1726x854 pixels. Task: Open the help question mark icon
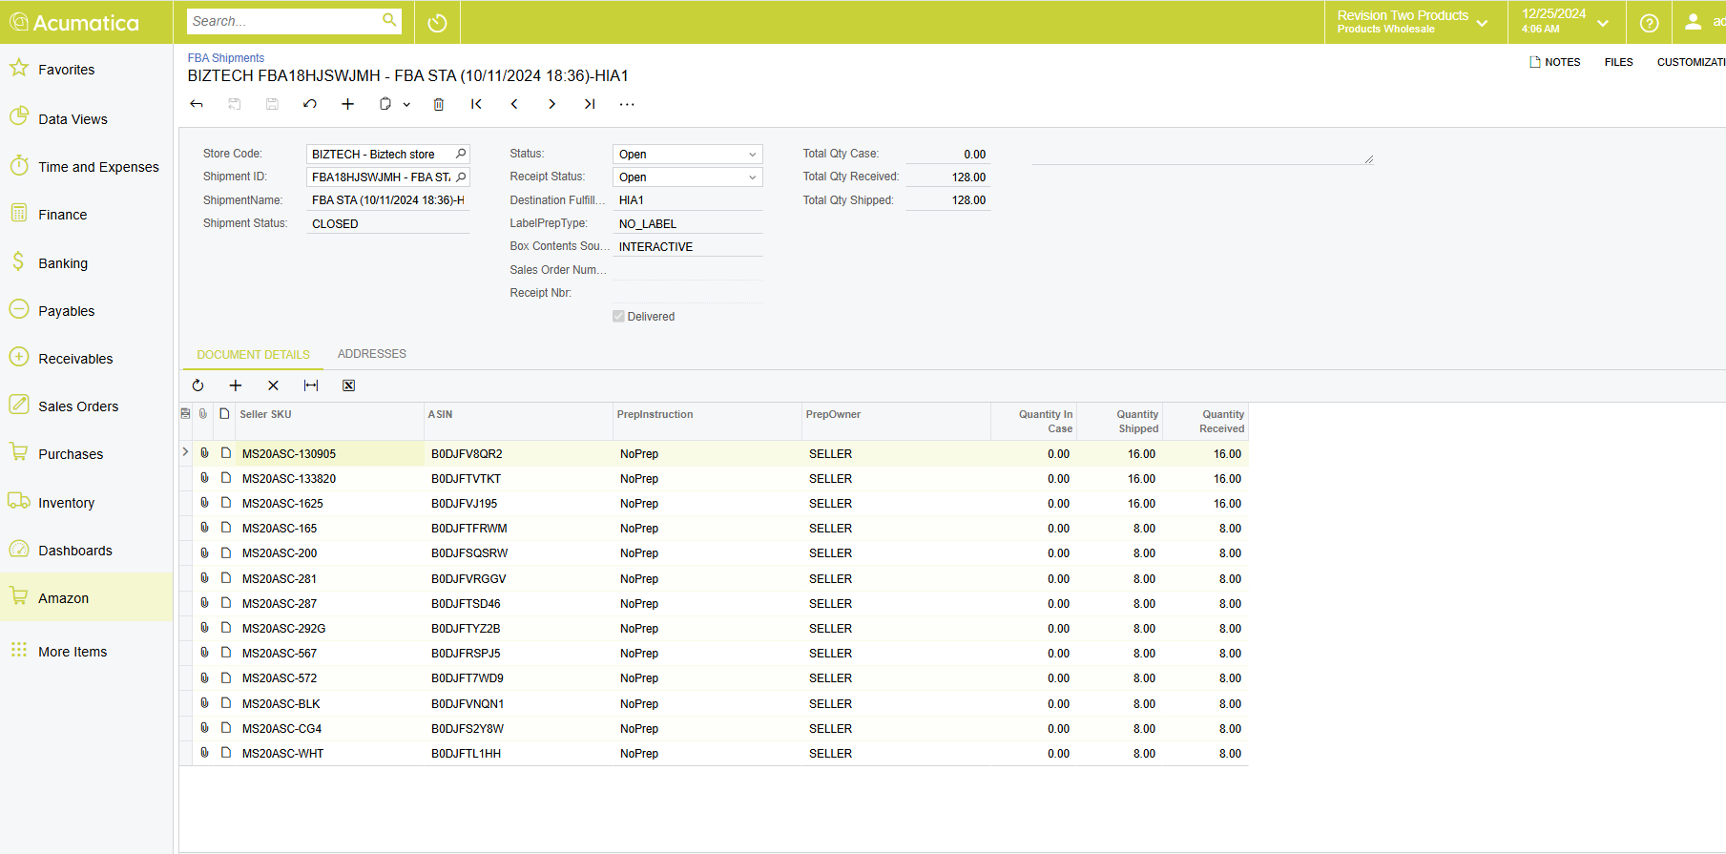[x=1649, y=23]
